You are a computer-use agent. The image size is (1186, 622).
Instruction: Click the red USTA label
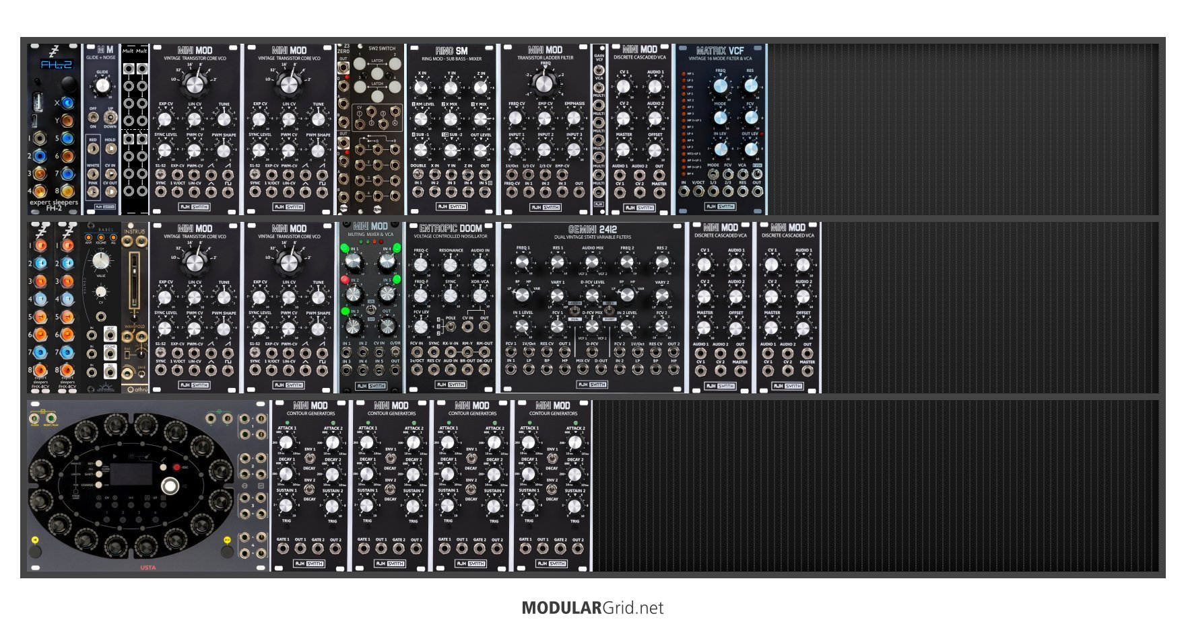click(x=147, y=567)
